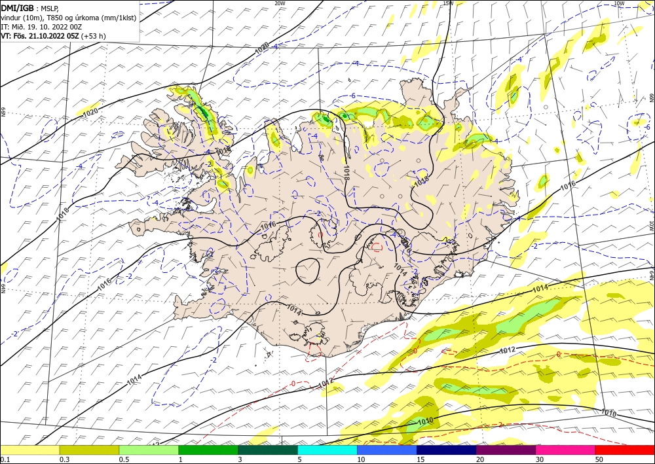Viewport: 655px width, 464px height.
Task: Select the 'IT: Mið. 19. 10. 2022 00Z' text
Action: 41,27
